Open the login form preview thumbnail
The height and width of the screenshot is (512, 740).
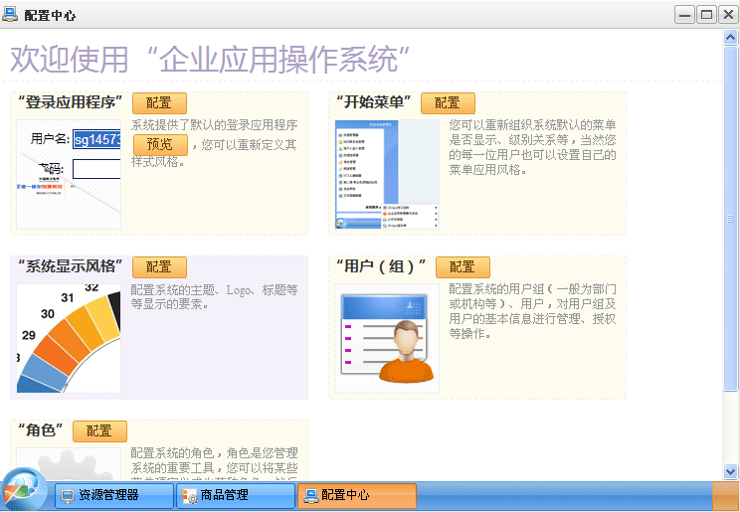click(x=69, y=175)
